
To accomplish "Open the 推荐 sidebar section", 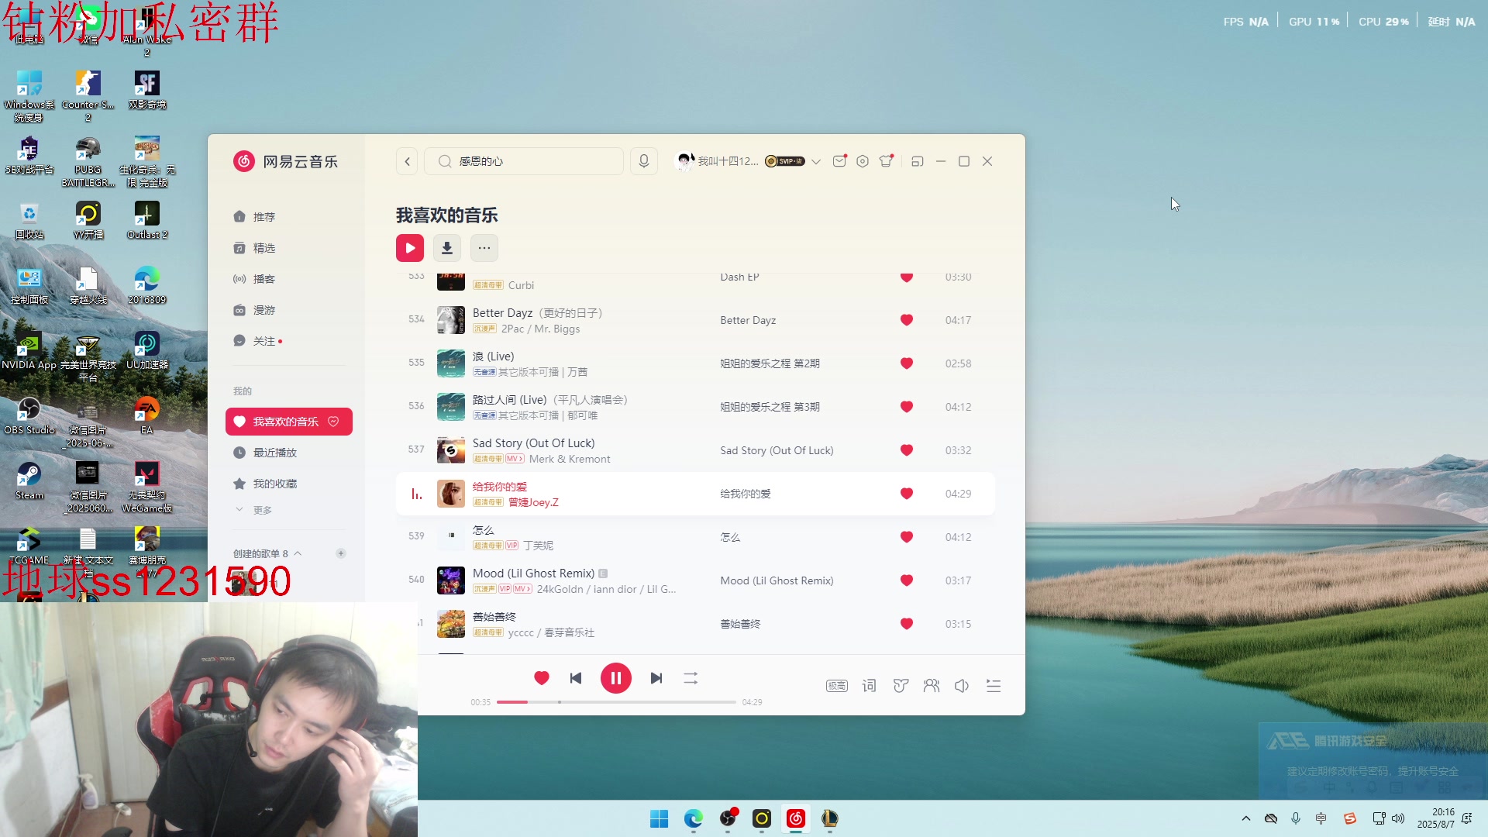I will (288, 217).
